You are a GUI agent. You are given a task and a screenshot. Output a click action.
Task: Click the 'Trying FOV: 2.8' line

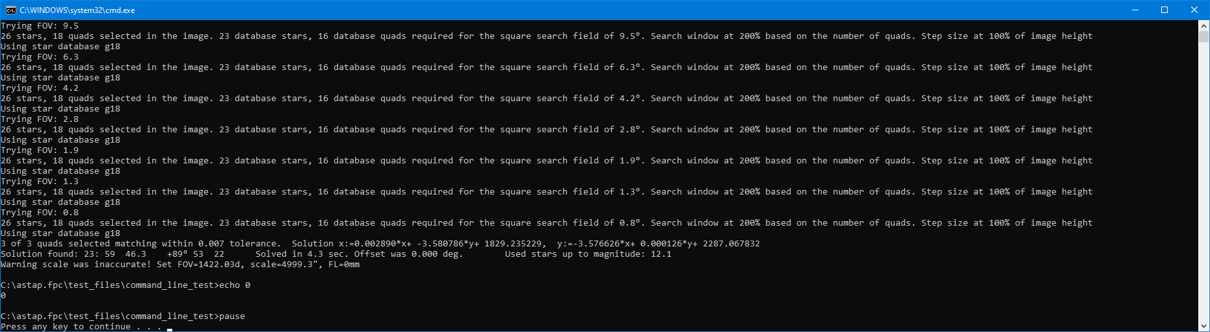[40, 119]
